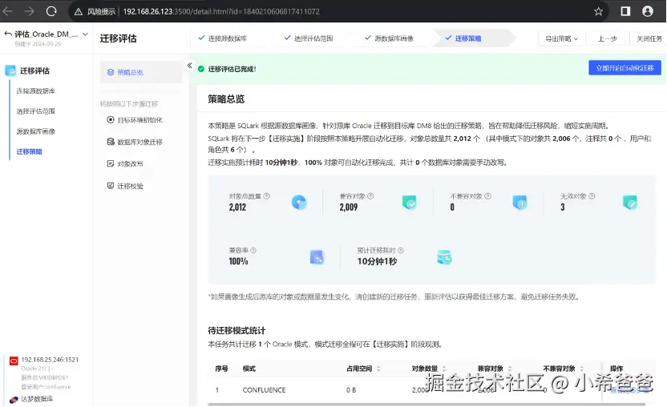Viewport: 667px width, 407px height.
Task: Open 连接源数据库 in left sidebar
Action: tap(36, 91)
